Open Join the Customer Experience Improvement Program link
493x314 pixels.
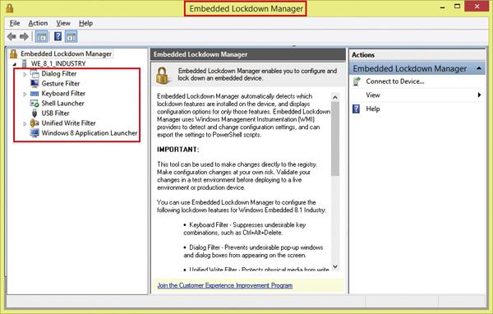coord(225,285)
